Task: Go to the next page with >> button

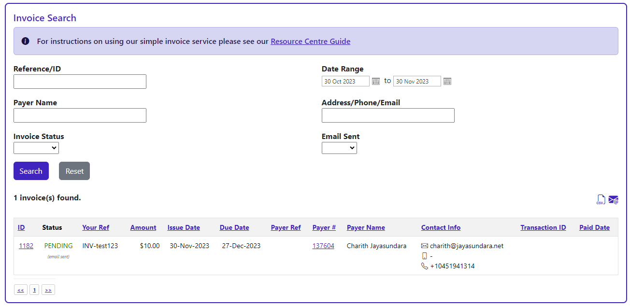Action: click(48, 290)
